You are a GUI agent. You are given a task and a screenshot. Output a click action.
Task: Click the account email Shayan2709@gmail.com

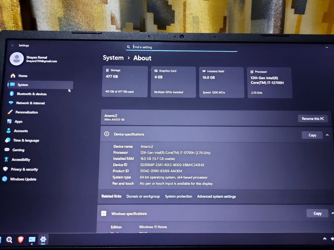tap(41, 61)
